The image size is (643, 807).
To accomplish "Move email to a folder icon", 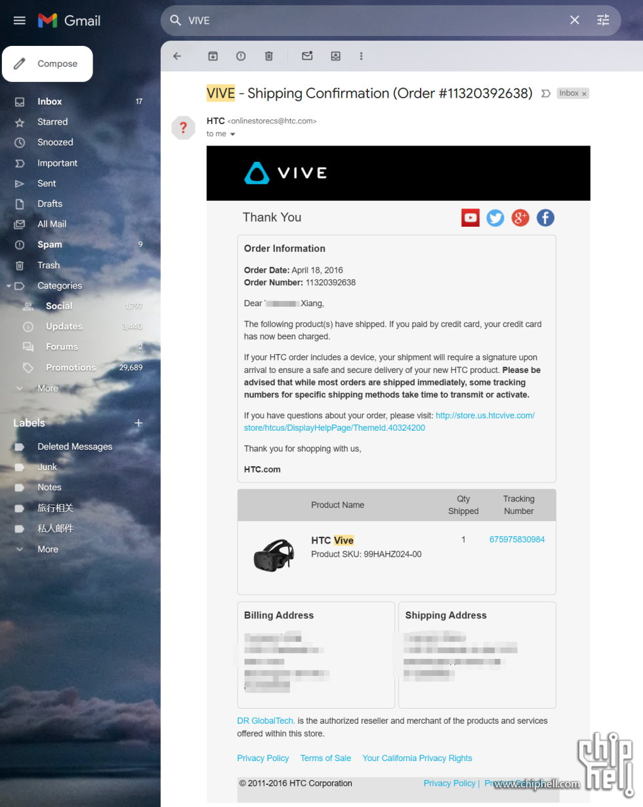I will pyautogui.click(x=335, y=56).
